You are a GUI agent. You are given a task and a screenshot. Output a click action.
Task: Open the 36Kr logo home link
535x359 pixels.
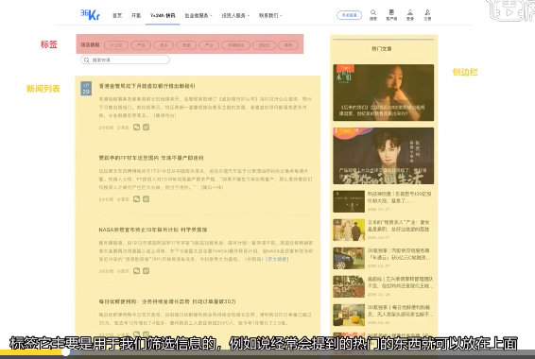click(90, 15)
